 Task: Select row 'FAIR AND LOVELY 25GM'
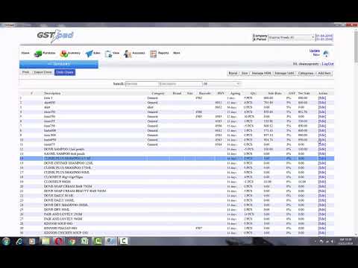click(x=177, y=214)
